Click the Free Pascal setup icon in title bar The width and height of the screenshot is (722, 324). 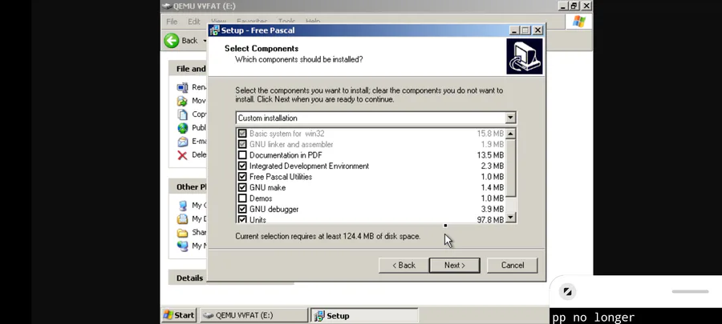214,30
